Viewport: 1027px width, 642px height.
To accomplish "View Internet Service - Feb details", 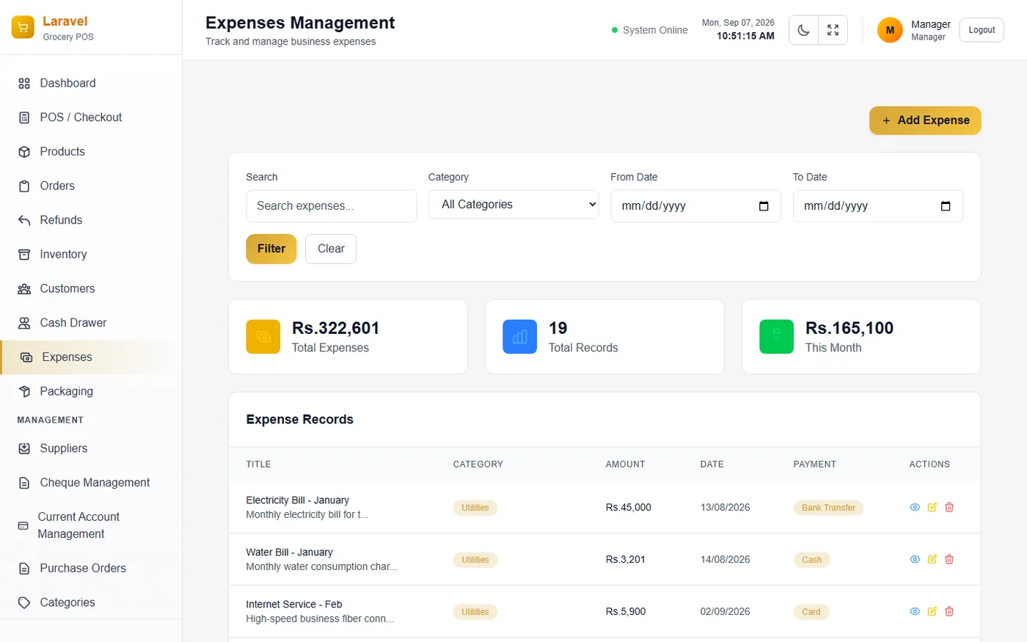I will [915, 611].
